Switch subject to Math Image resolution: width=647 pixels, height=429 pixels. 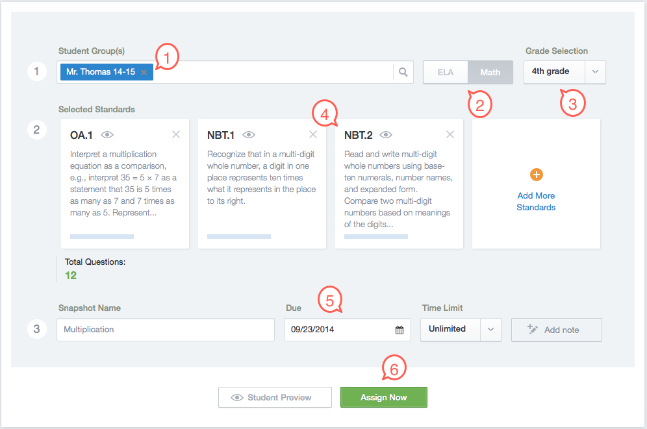point(490,72)
